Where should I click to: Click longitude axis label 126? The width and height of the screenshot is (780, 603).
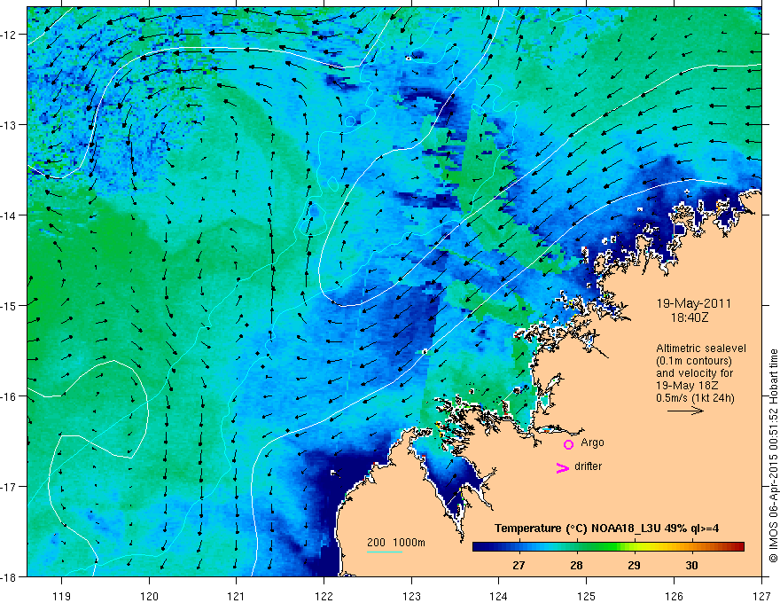coord(674,596)
